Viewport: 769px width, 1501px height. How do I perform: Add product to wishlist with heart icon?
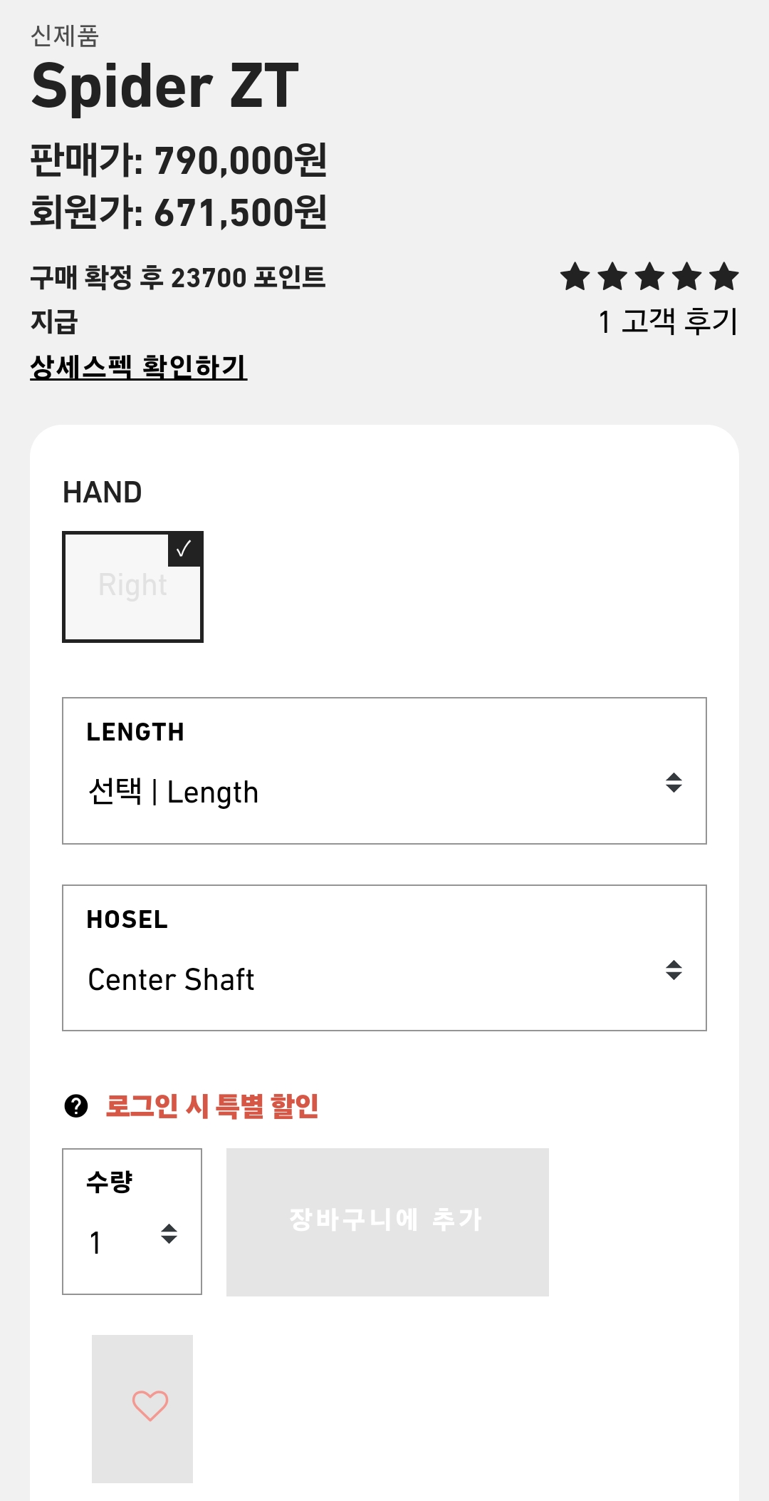150,1405
